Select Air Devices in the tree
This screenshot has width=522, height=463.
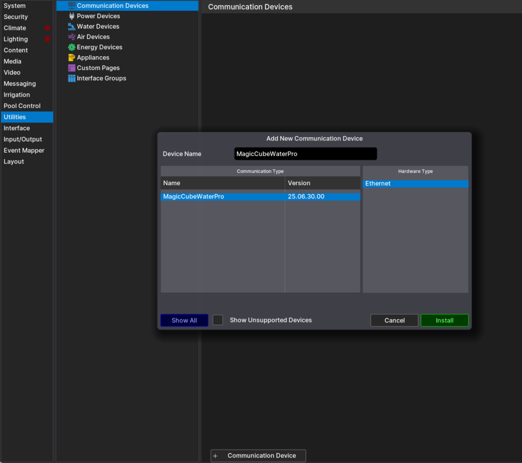(128, 36)
